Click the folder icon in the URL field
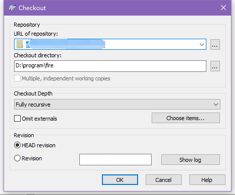The image size is (235, 195). (20, 44)
